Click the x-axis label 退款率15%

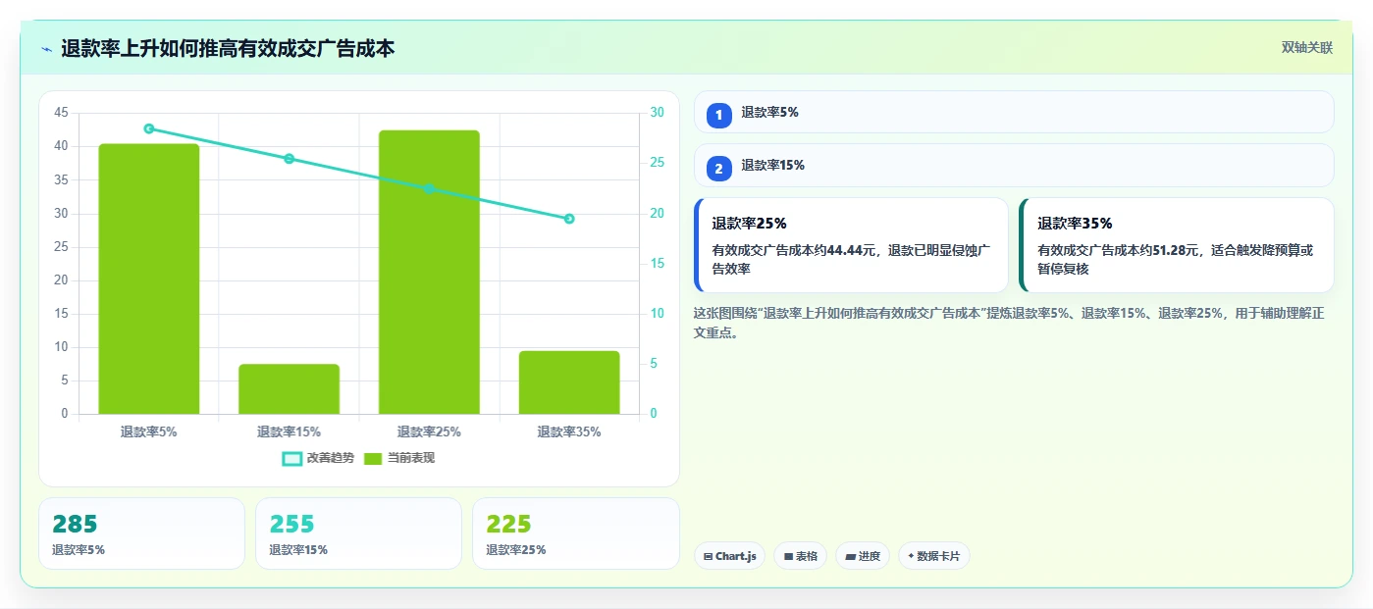tap(289, 431)
